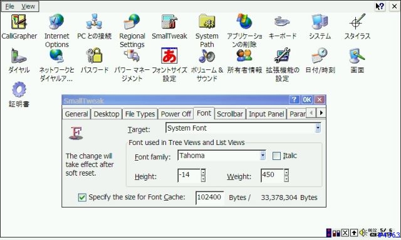Click the ? help button in SmallTweak

click(x=294, y=99)
